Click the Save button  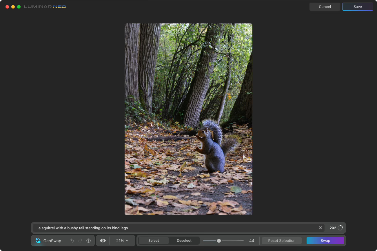click(358, 7)
